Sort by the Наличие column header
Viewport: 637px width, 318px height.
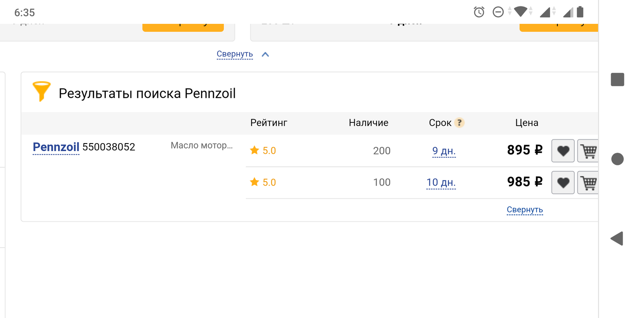369,123
